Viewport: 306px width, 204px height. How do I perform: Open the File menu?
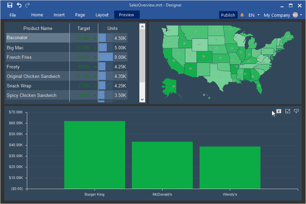13,15
